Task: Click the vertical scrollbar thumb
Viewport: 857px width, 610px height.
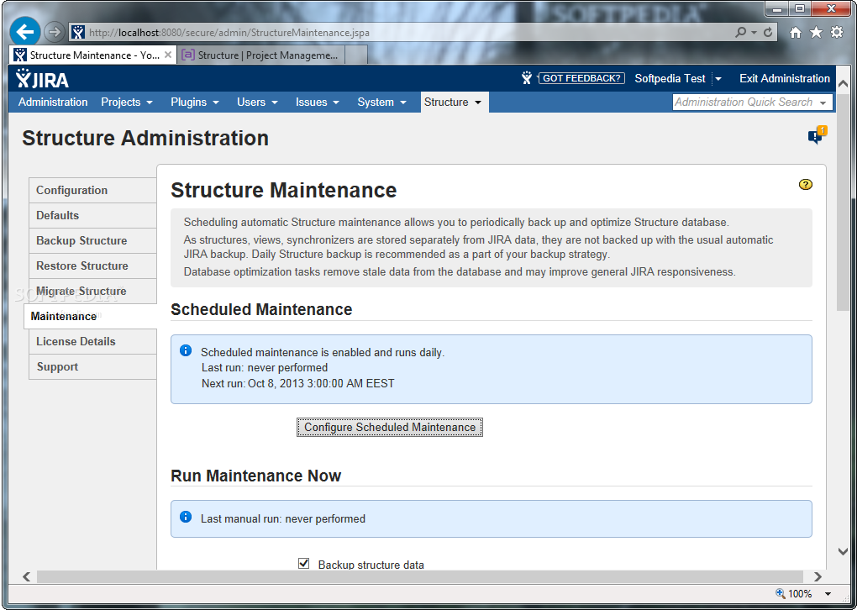Action: click(x=843, y=202)
